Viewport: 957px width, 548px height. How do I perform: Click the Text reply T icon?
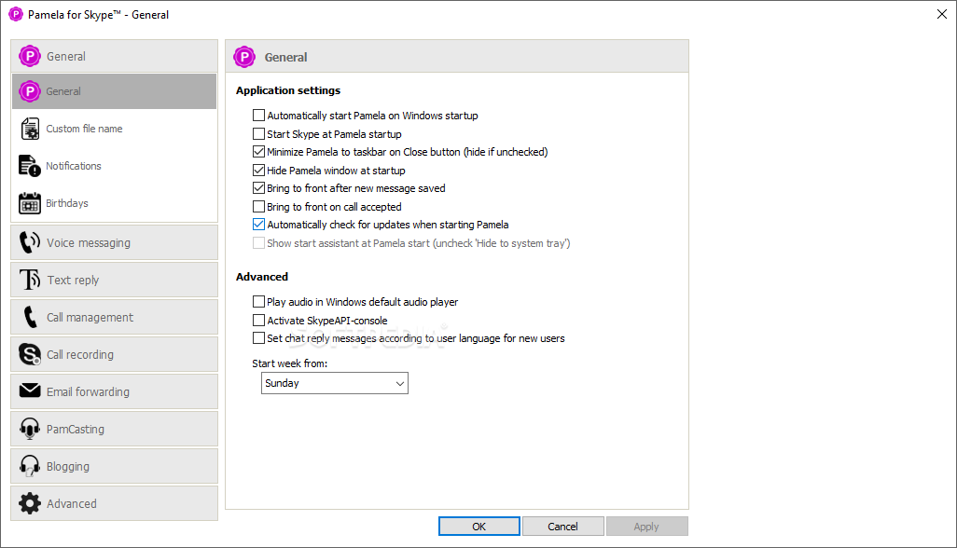tap(29, 280)
